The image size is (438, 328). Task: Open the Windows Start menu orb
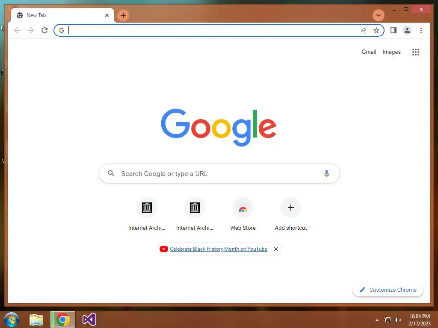point(12,319)
